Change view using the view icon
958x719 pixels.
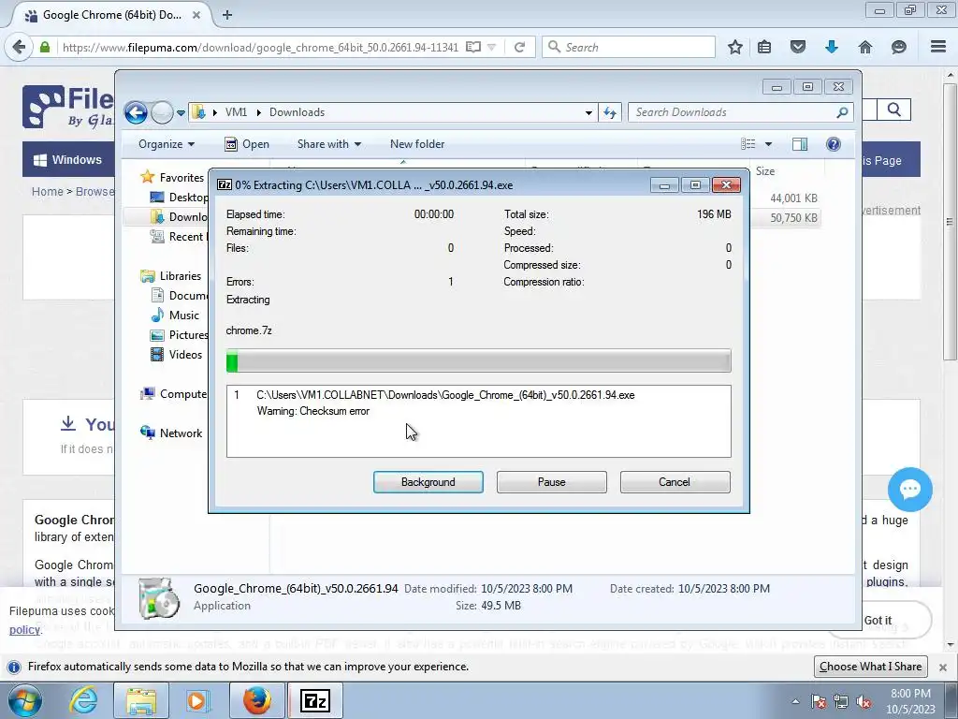pos(748,143)
